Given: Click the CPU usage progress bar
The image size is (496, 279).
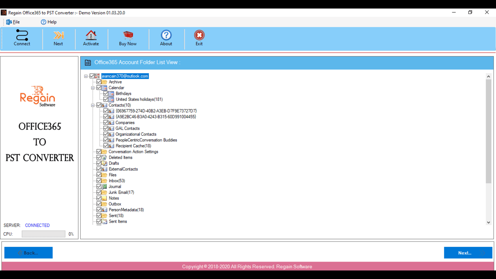Looking at the screenshot, I should pyautogui.click(x=43, y=234).
